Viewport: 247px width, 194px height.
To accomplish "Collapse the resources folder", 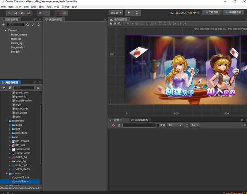I will coord(7,121).
